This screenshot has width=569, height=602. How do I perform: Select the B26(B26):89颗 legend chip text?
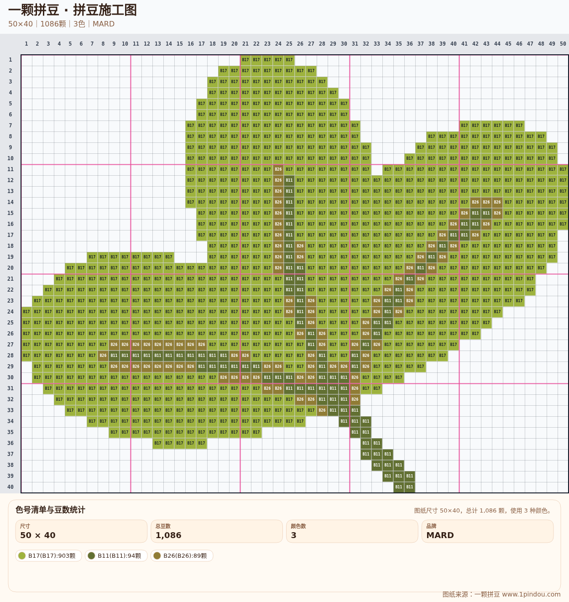click(185, 555)
